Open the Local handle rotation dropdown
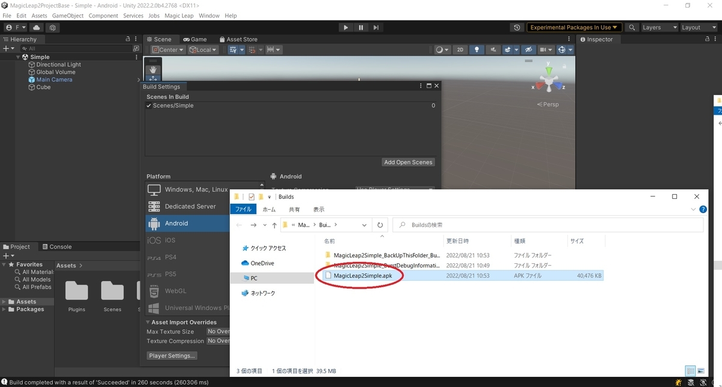 [203, 50]
